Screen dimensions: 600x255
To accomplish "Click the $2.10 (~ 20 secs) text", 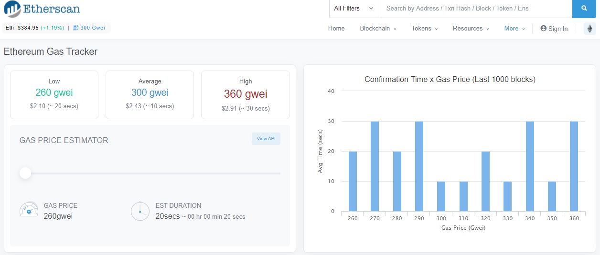I will 54,106.
